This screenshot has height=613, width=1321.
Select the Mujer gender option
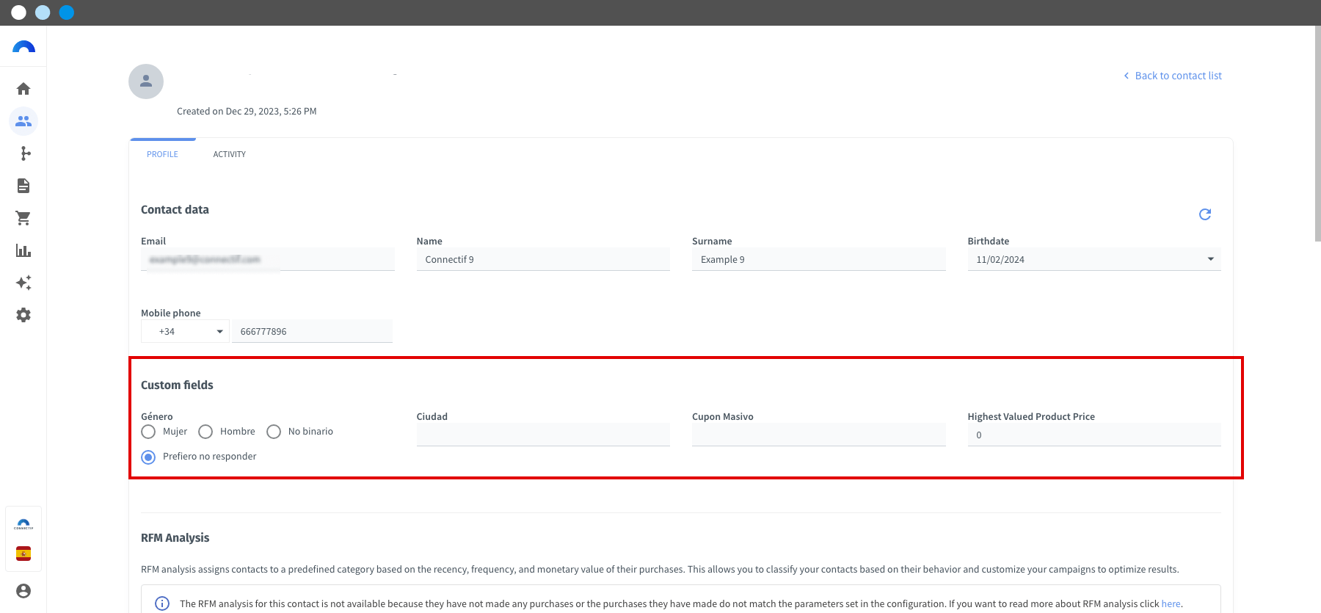pyautogui.click(x=148, y=432)
